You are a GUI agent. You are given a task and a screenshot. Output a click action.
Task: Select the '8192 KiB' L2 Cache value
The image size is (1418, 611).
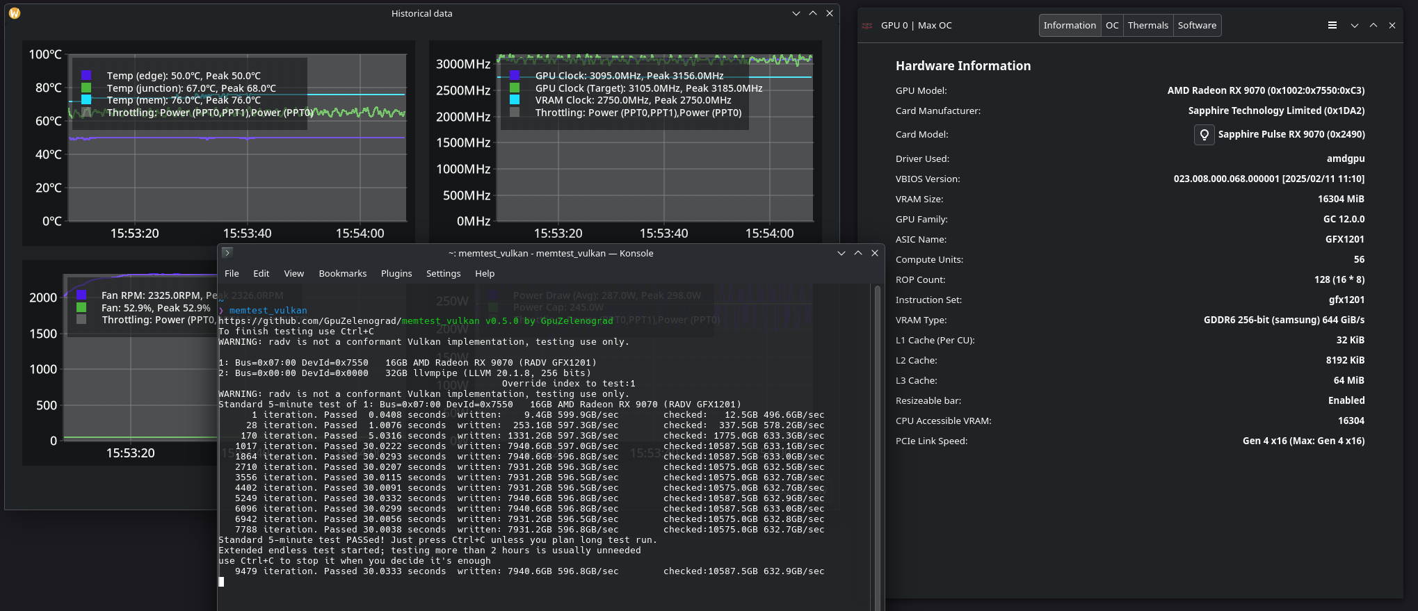[1345, 360]
